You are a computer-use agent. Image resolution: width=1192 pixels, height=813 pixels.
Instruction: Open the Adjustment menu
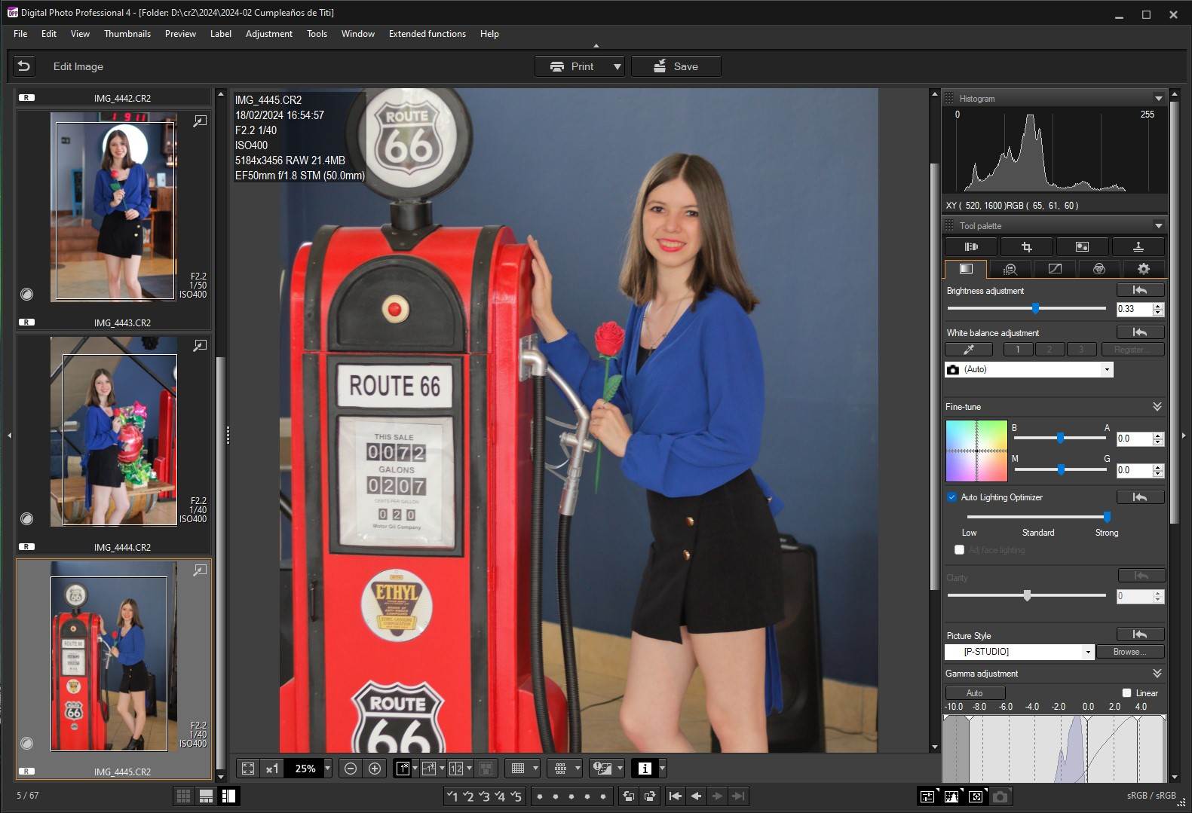pyautogui.click(x=269, y=34)
